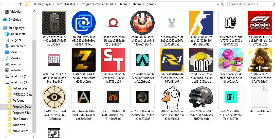
Task: Navigate to Steam breadcrumb folder
Action: (123, 4)
